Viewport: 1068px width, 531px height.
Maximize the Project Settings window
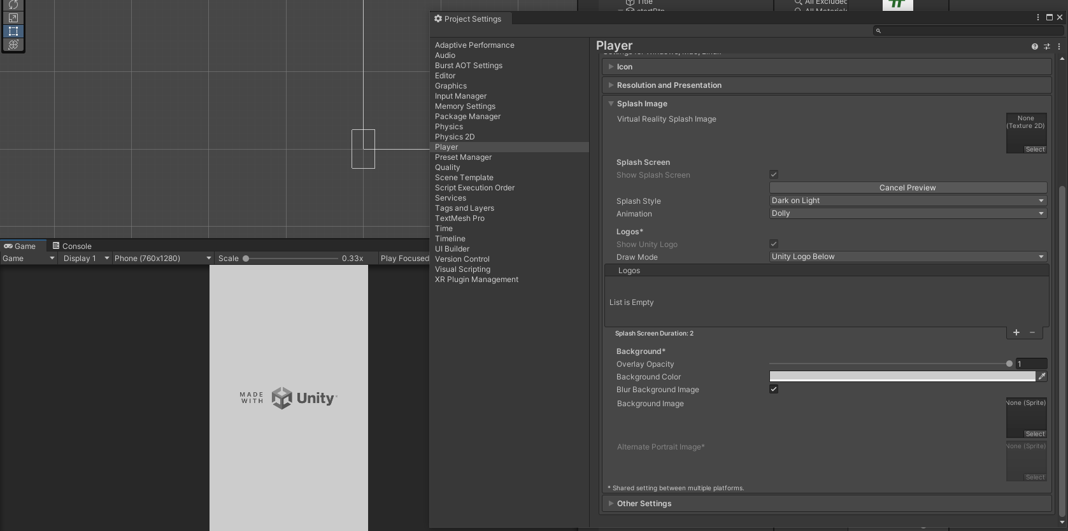point(1050,18)
